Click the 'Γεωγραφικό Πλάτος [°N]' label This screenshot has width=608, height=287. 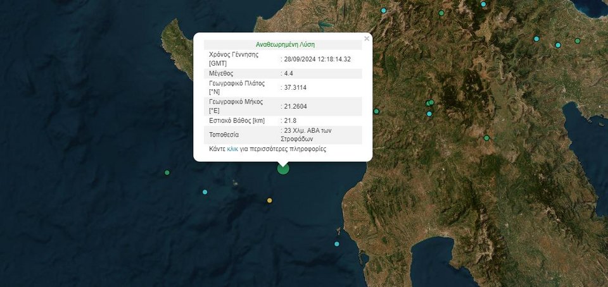[236, 88]
